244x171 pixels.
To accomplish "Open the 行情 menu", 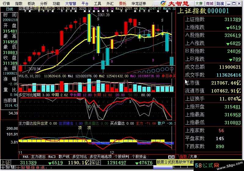I will coord(6,3).
